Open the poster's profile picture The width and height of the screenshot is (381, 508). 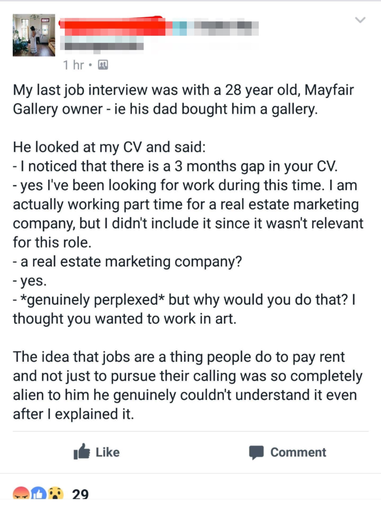click(x=34, y=35)
